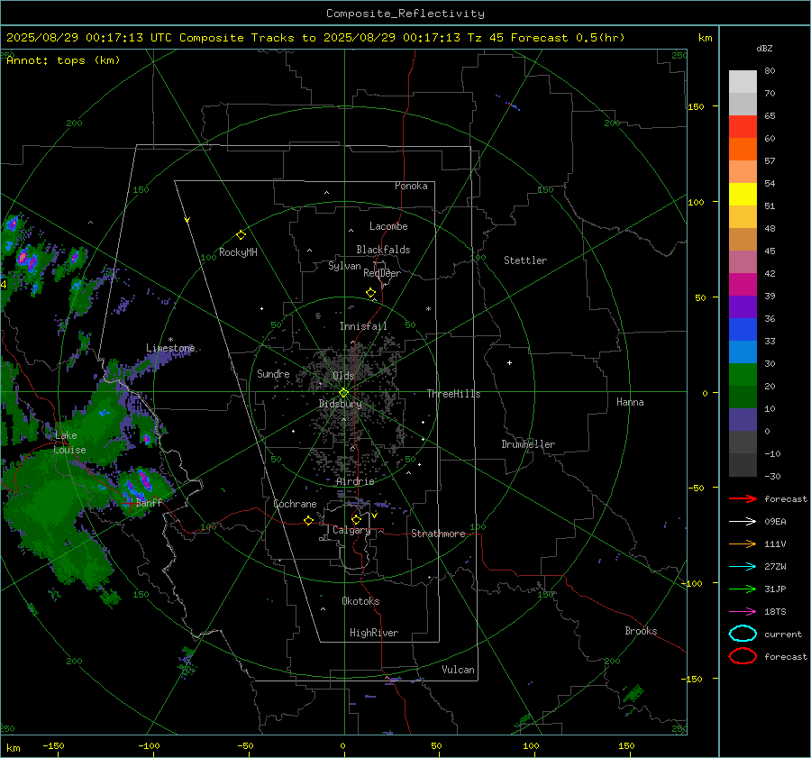
Task: Click the HighRiver label
Action: click(374, 633)
